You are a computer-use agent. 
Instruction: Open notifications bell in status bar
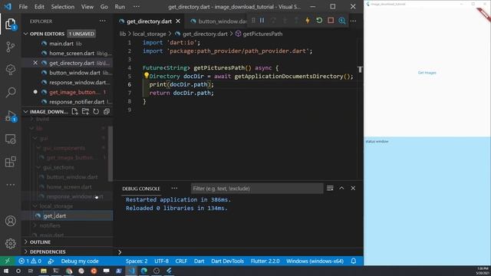354,261
